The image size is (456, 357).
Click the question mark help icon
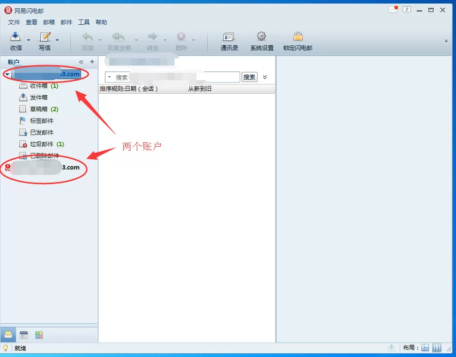(x=407, y=10)
